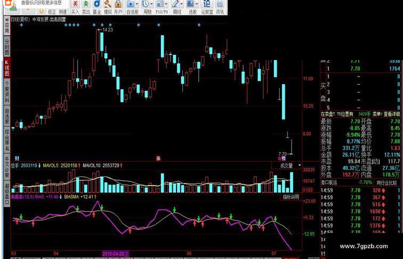The width and height of the screenshot is (403, 259).
Task: Select the 画线 pencil tool
Action: click(x=175, y=4)
